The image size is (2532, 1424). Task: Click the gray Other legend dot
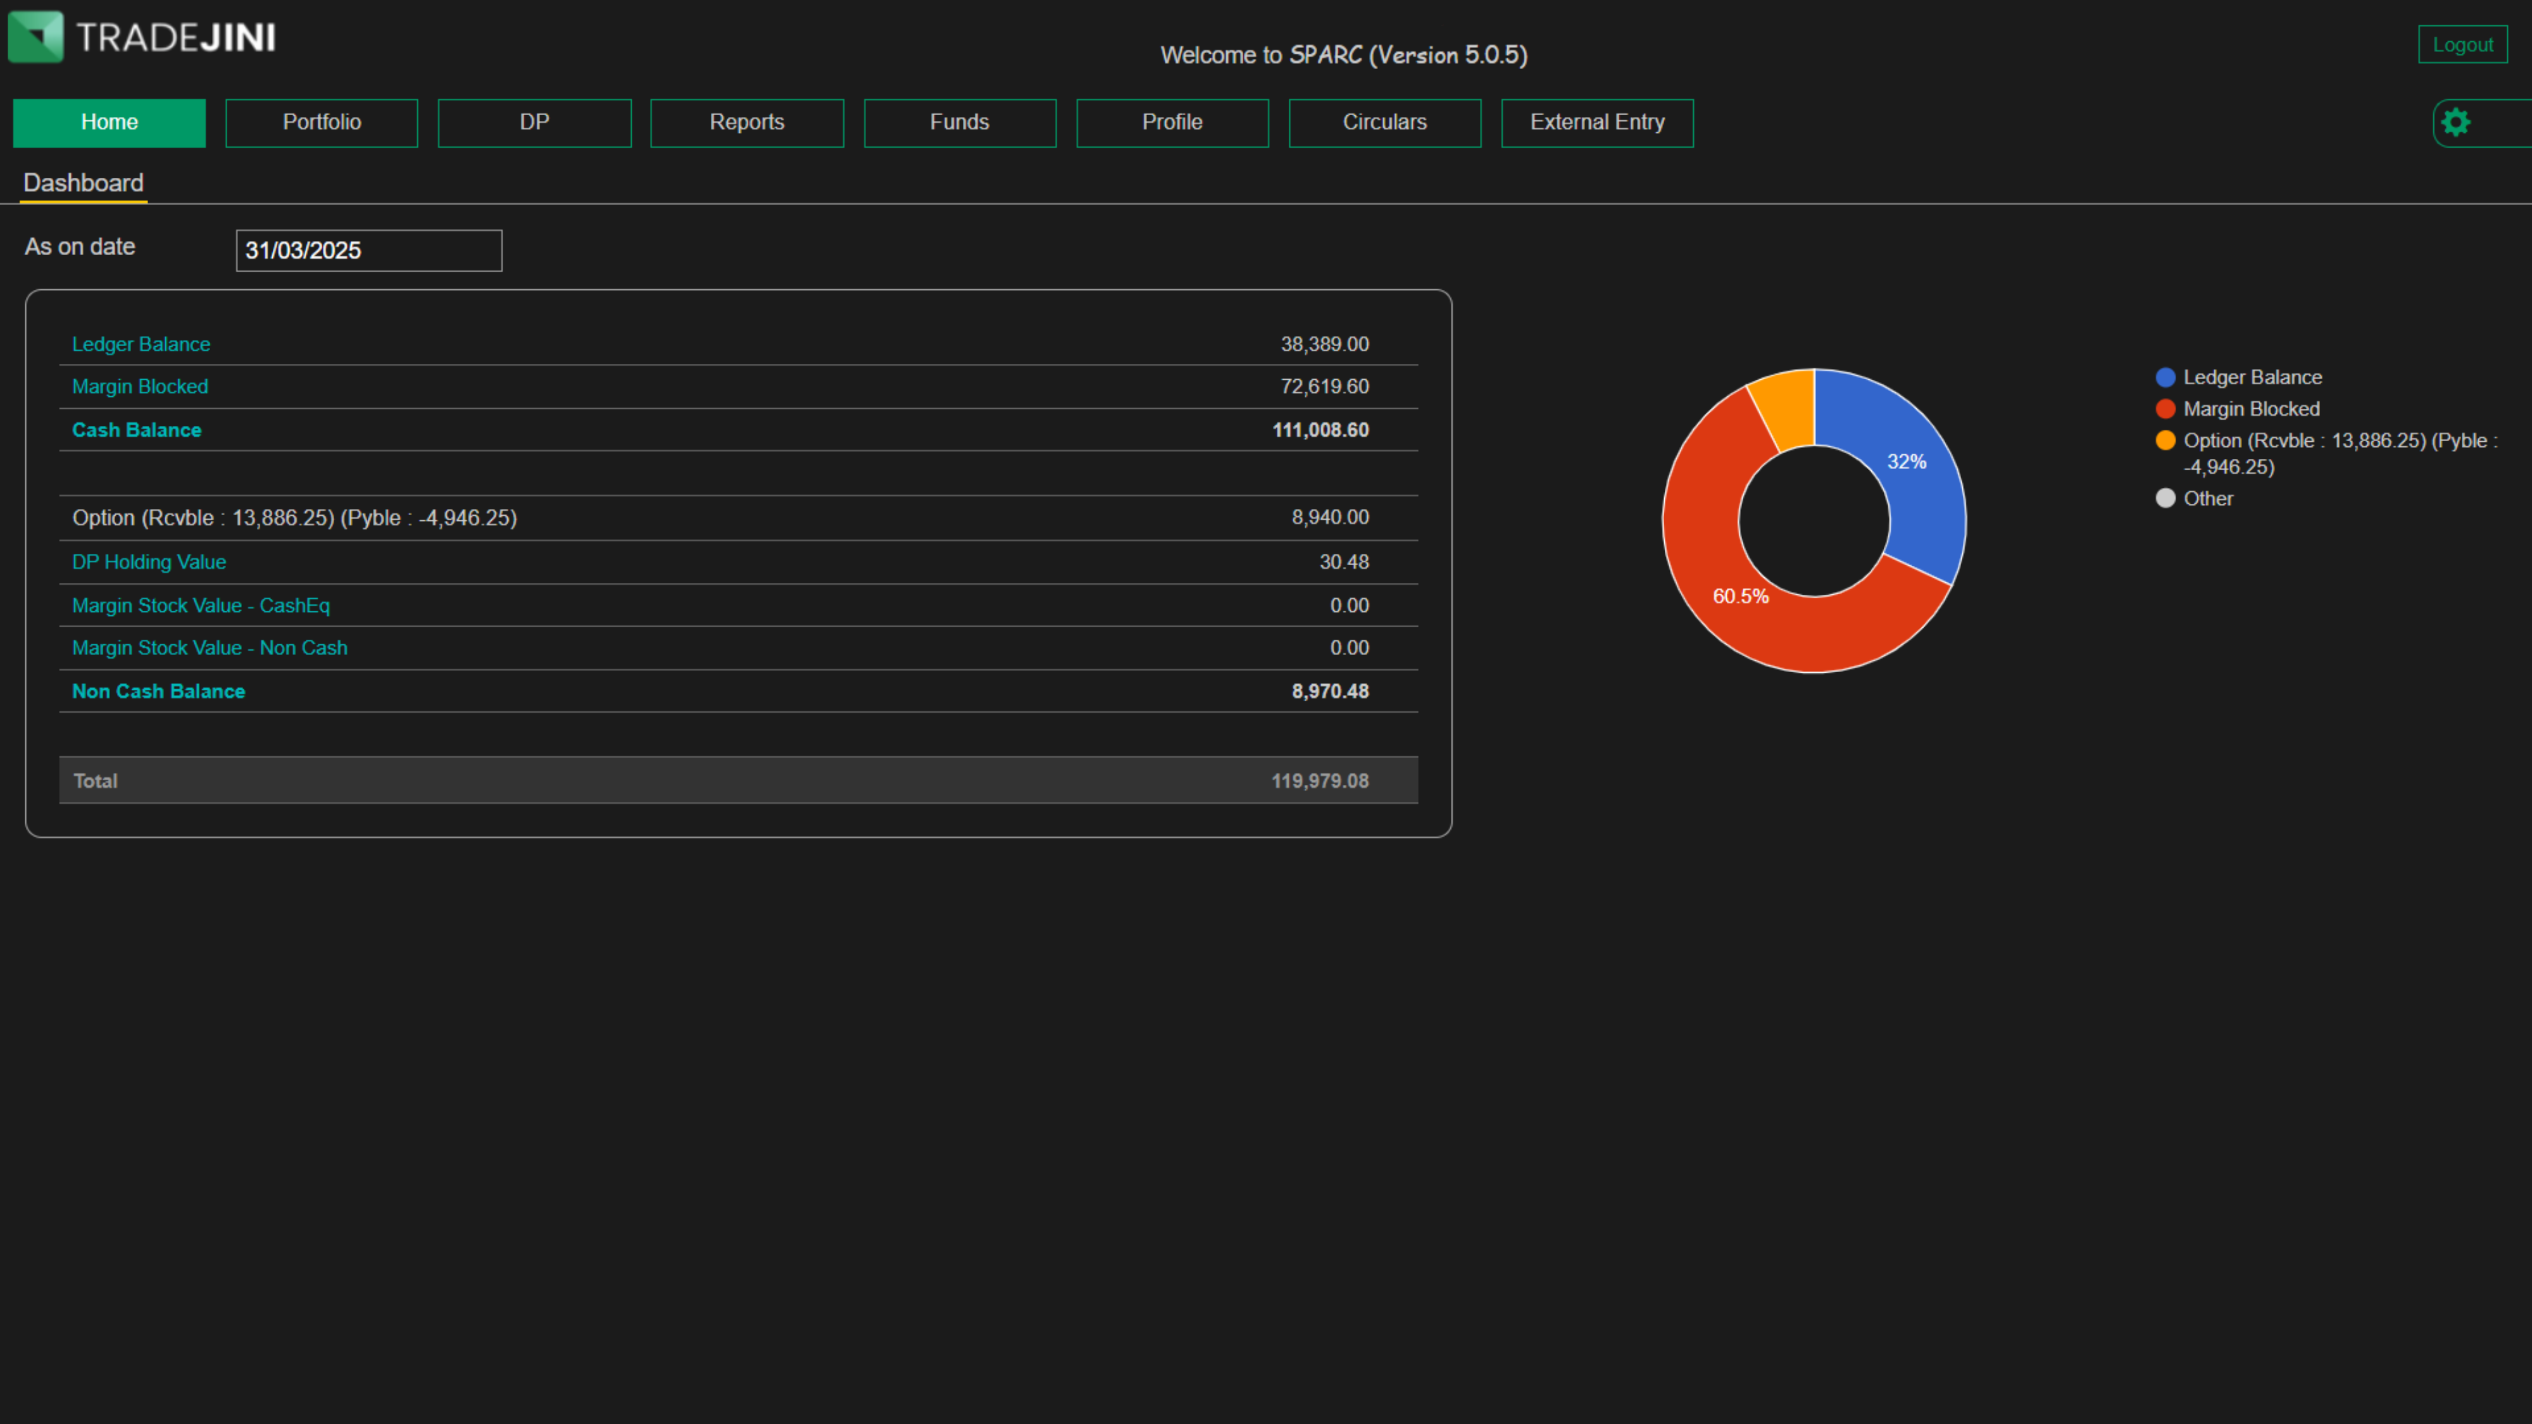tap(2165, 498)
